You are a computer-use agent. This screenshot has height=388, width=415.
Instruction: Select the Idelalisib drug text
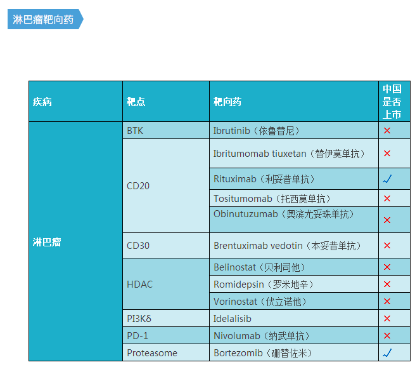coord(232,319)
